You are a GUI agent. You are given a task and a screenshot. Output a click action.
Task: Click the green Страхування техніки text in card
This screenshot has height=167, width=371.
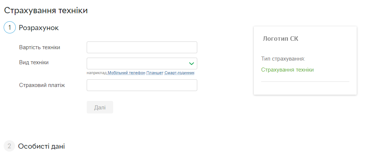pyautogui.click(x=287, y=70)
